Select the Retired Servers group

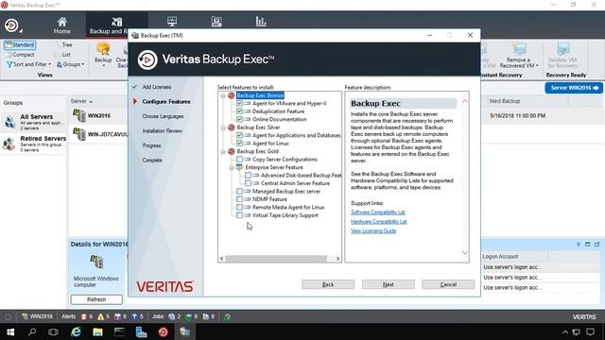point(34,144)
